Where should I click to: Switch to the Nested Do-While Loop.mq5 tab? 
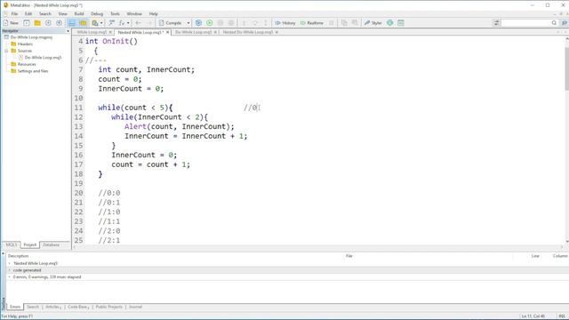[x=247, y=32]
